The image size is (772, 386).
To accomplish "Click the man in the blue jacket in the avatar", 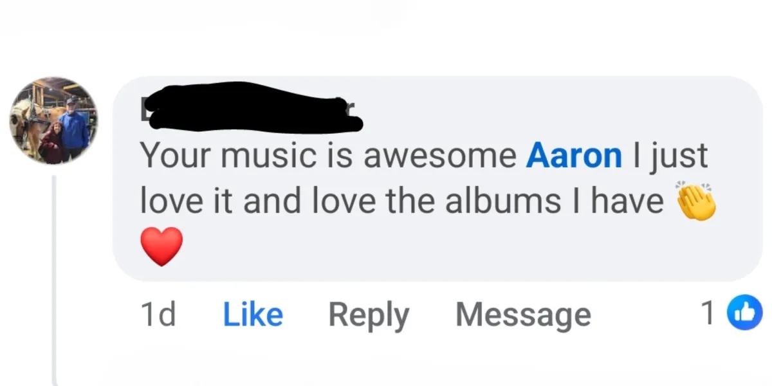I will [75, 127].
